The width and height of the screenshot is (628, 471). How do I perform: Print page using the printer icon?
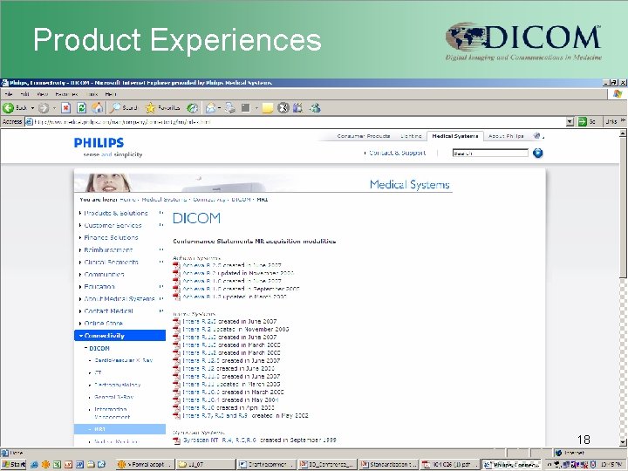click(230, 108)
